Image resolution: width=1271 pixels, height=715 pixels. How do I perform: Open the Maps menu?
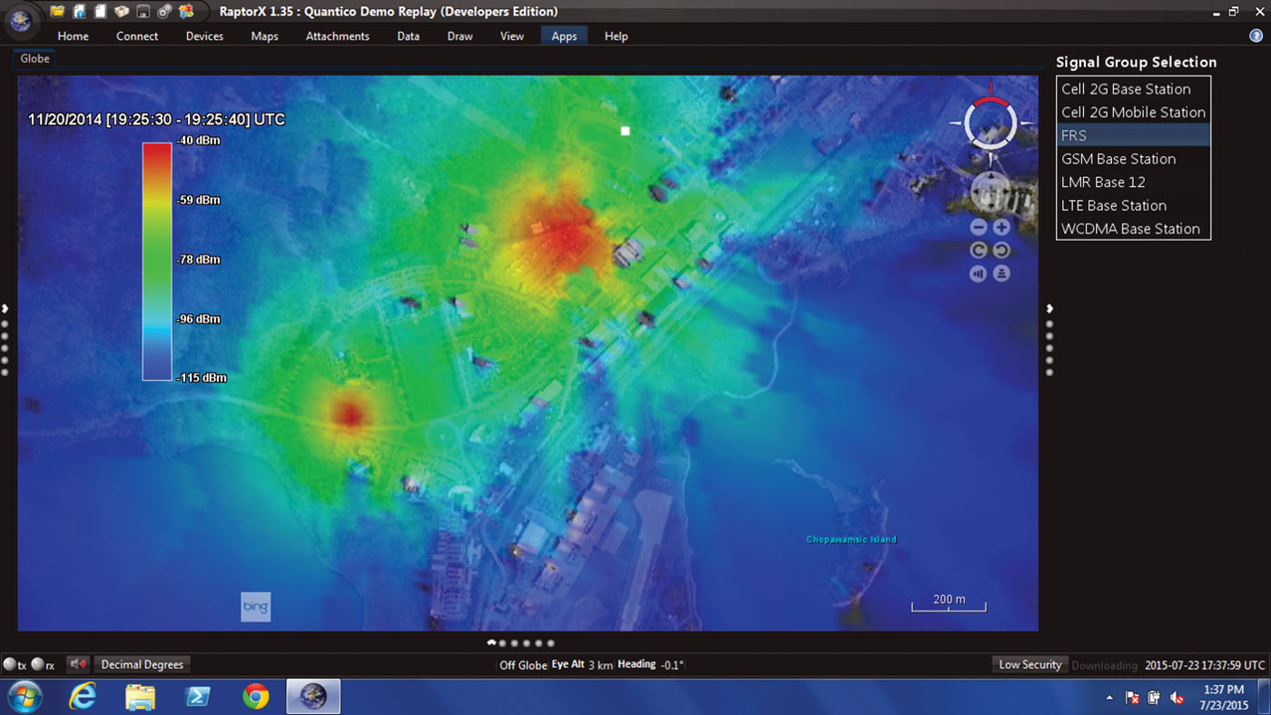264,36
